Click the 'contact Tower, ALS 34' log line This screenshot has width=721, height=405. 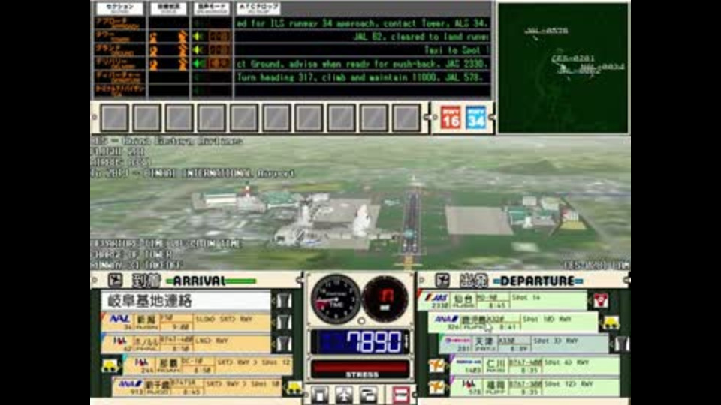pyautogui.click(x=363, y=23)
